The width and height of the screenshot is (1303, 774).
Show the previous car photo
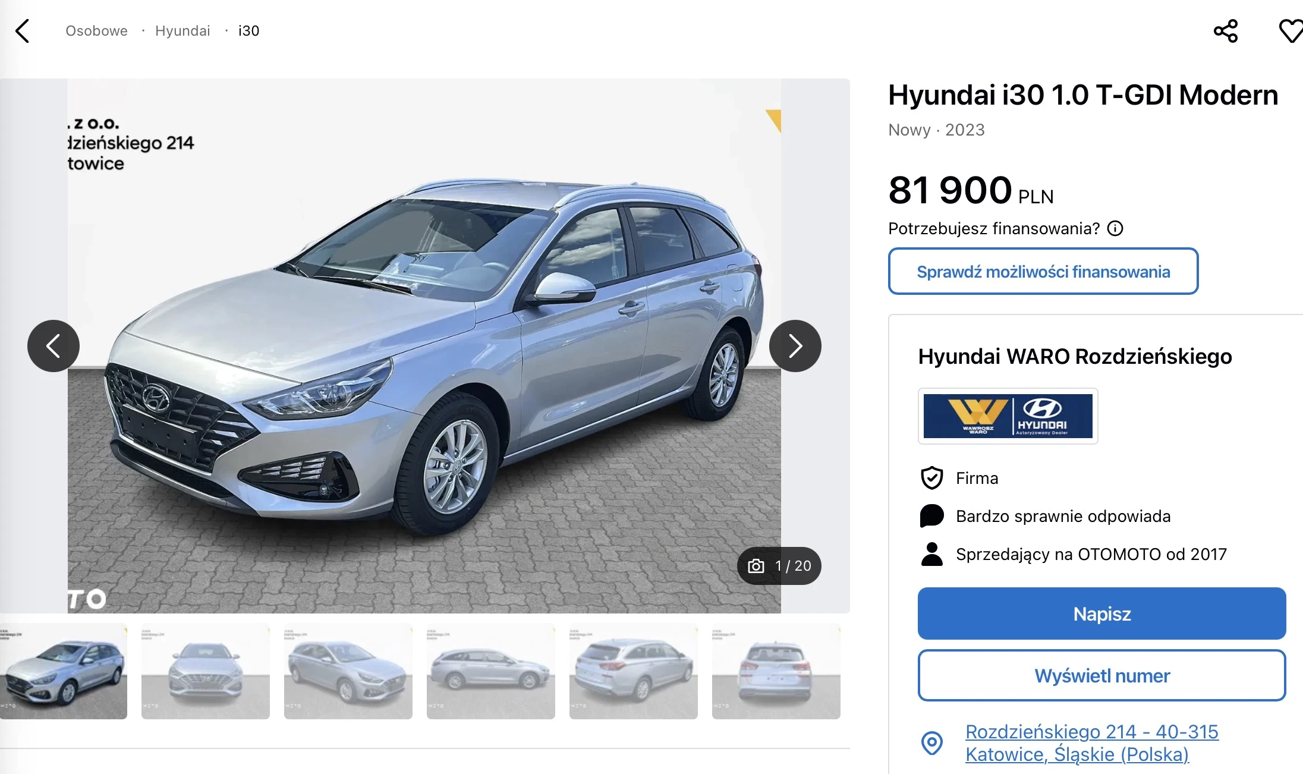coord(53,346)
